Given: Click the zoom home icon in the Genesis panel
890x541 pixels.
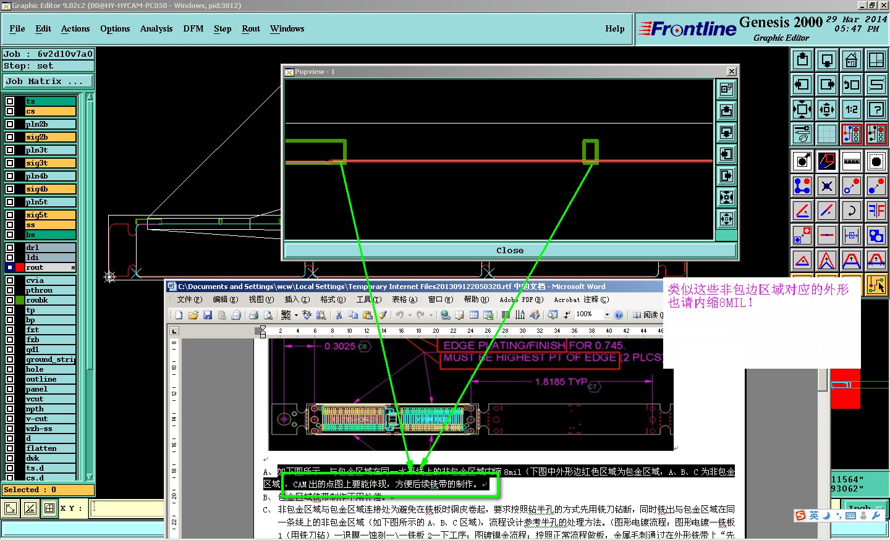Looking at the screenshot, I should pyautogui.click(x=852, y=60).
